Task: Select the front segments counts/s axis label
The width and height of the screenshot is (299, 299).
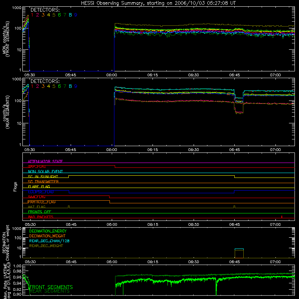Action: point(6,39)
